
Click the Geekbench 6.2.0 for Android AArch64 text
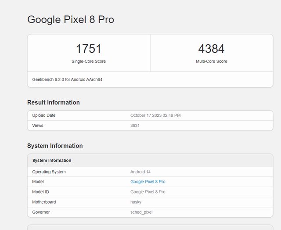[67, 79]
